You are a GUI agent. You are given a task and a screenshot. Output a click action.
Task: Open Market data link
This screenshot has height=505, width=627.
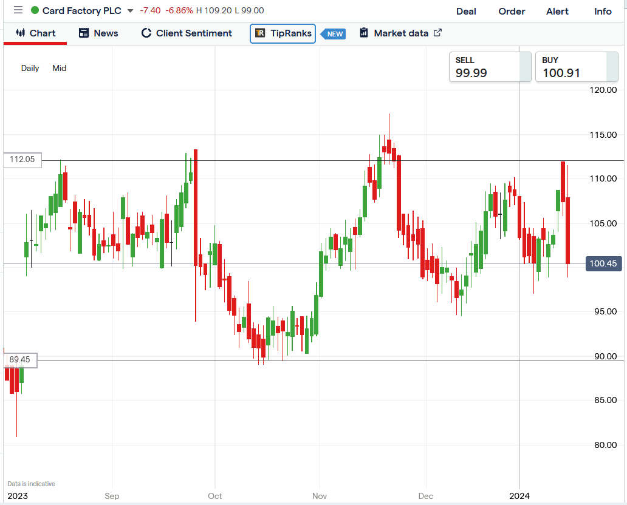[400, 33]
